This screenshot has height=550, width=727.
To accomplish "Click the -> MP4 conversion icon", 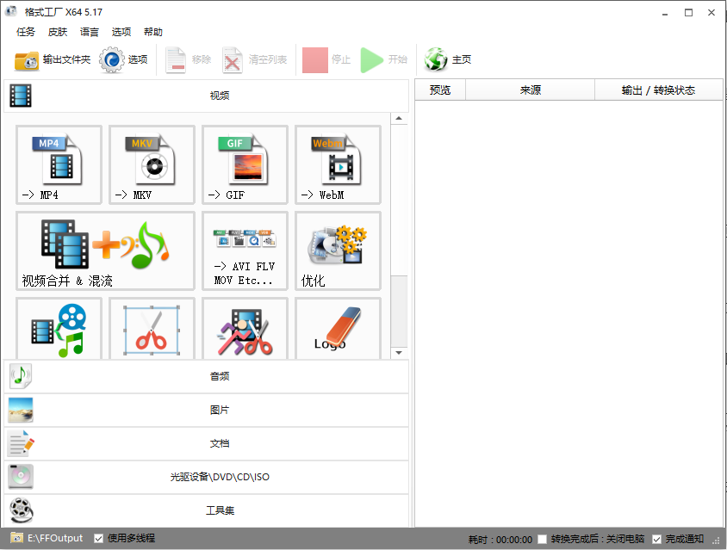I will 59,164.
